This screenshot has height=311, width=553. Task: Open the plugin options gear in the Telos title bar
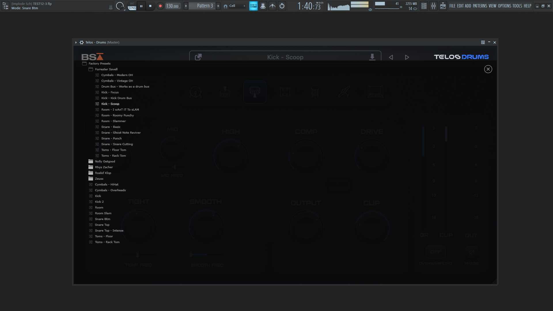pyautogui.click(x=82, y=42)
